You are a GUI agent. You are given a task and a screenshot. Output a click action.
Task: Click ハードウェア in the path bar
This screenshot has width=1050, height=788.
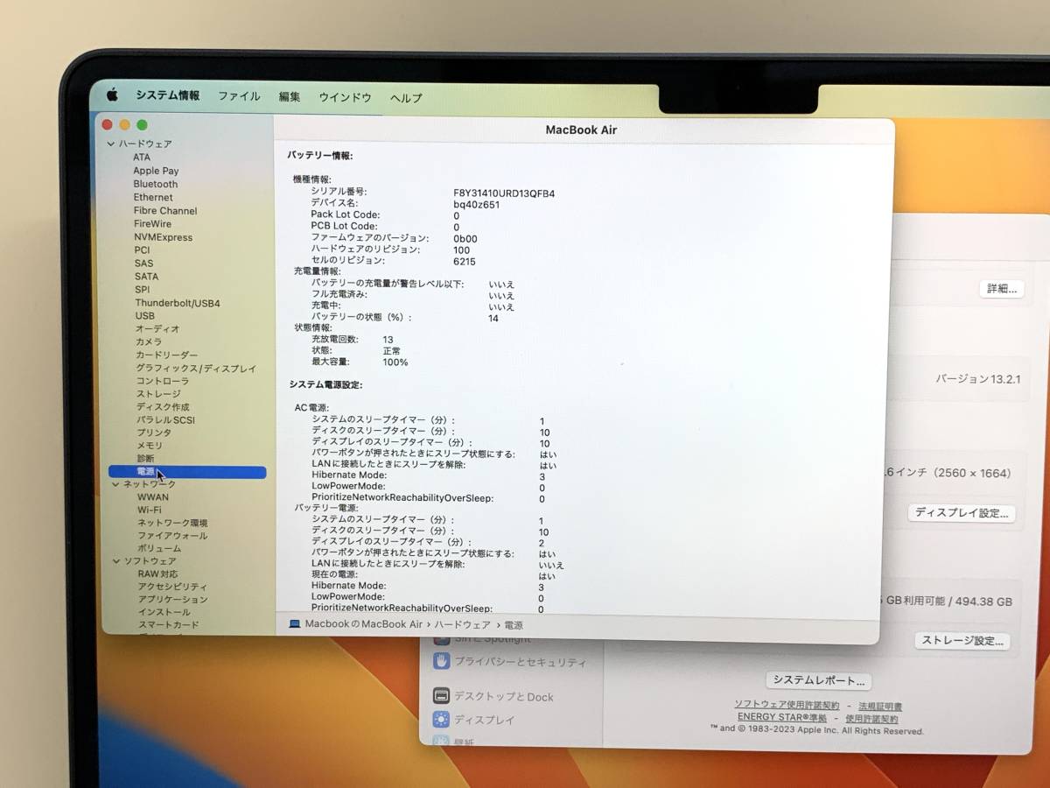coord(462,625)
